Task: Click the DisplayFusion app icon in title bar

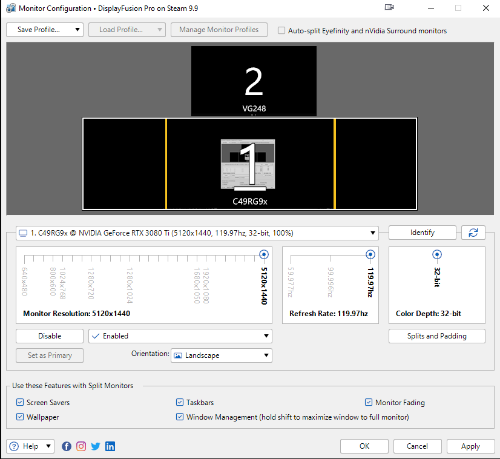Action: pyautogui.click(x=10, y=8)
